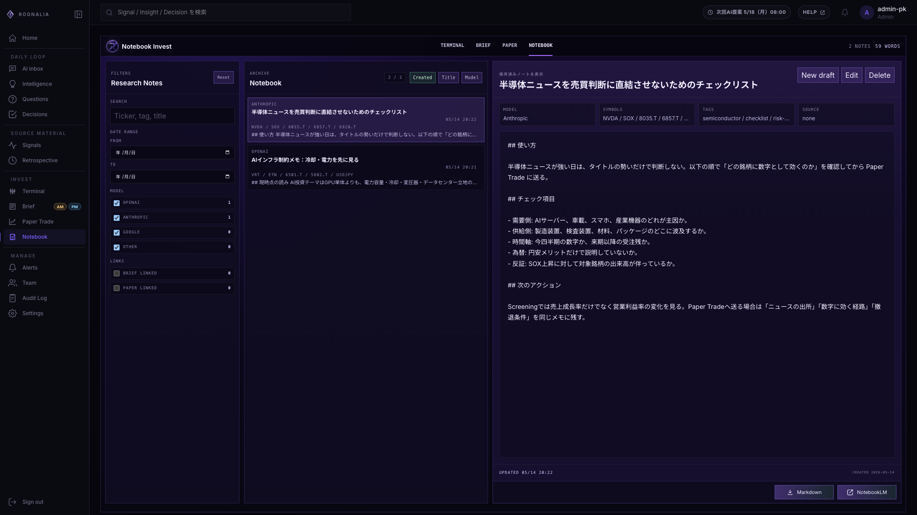Open FROM date calendar picker icon
The image size is (917, 515).
click(x=227, y=152)
